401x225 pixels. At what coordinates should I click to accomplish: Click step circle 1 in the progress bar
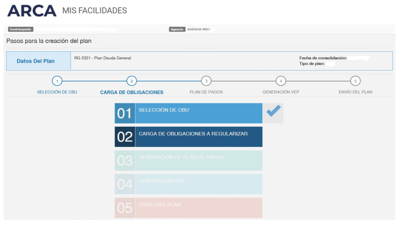(x=57, y=81)
